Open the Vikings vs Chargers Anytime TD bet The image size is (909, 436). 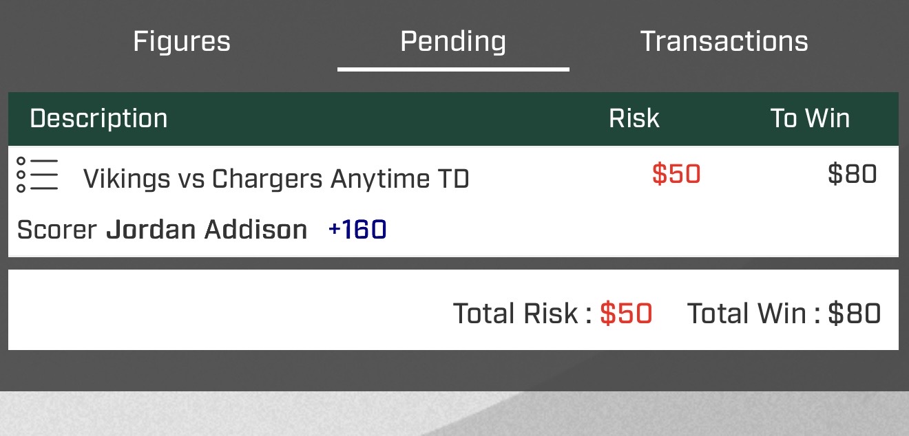click(276, 179)
